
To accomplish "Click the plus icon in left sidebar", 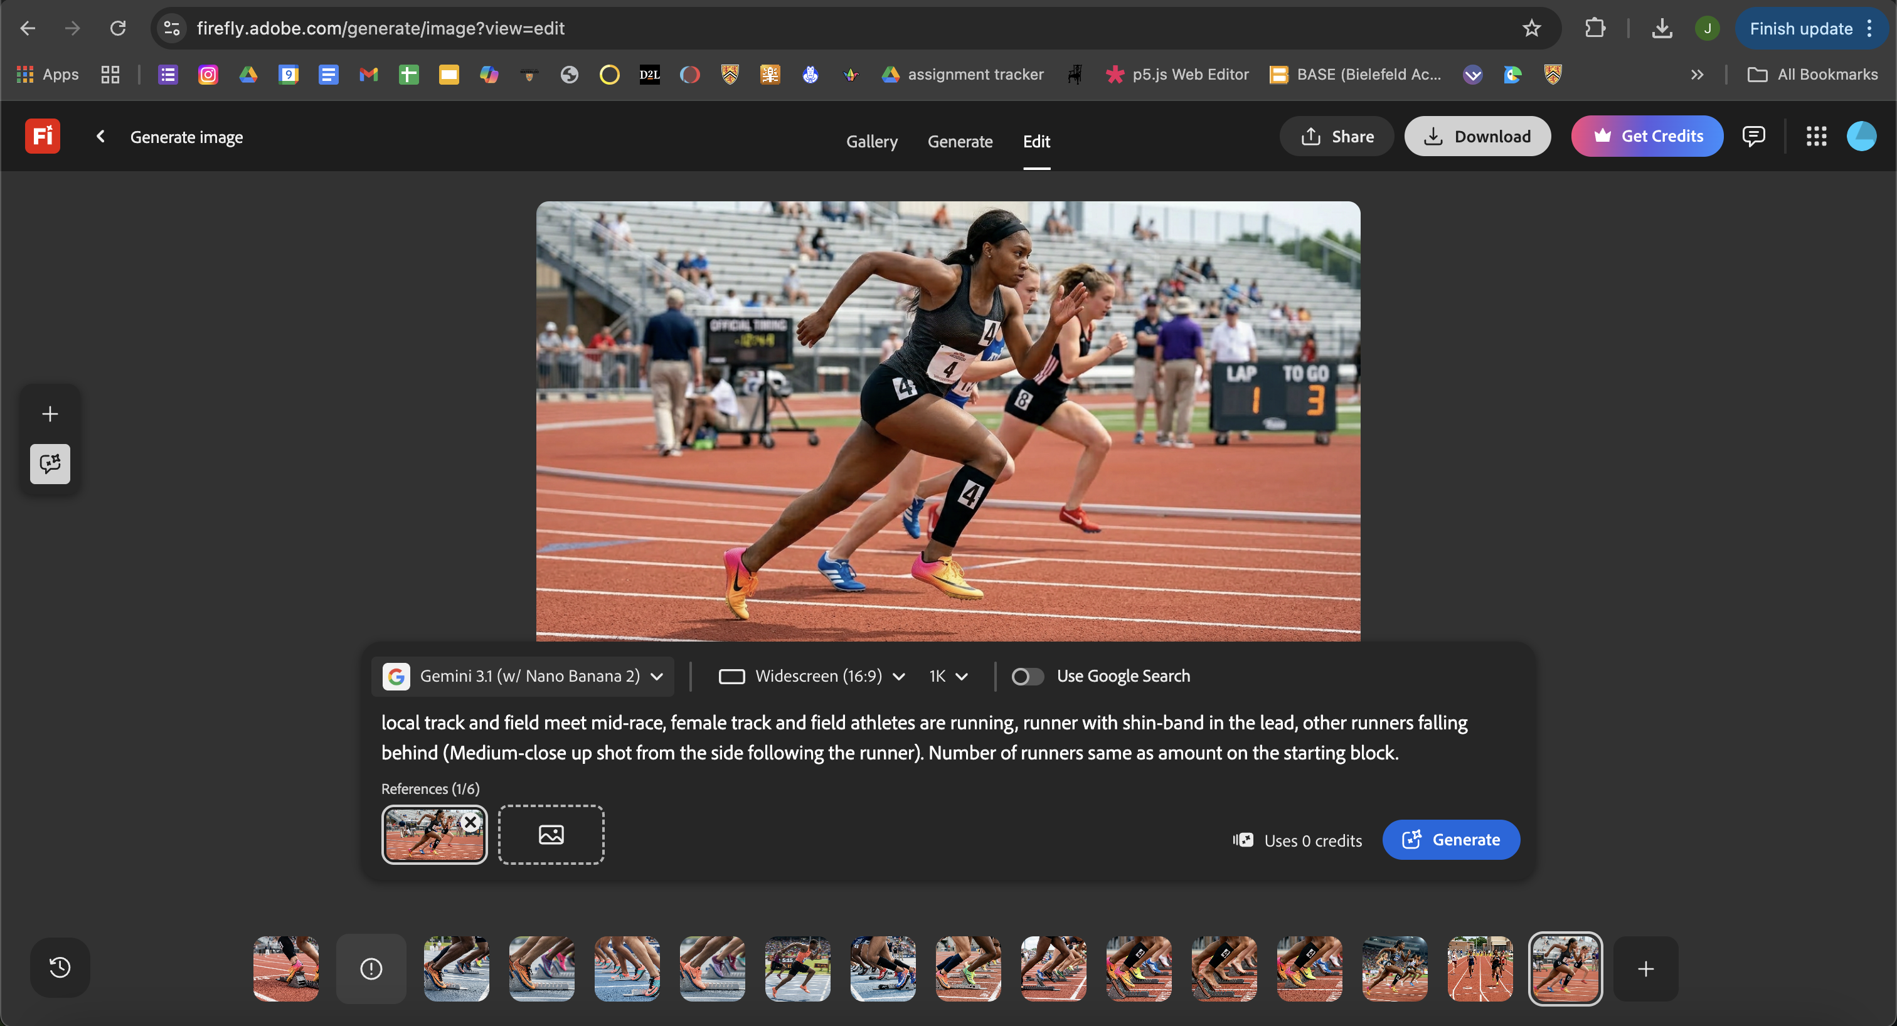I will [50, 414].
